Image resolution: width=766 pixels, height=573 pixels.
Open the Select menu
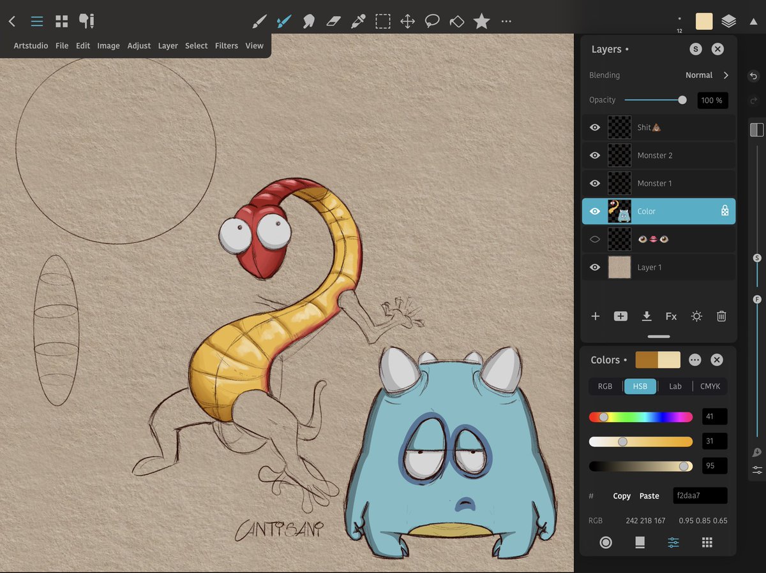click(x=197, y=46)
